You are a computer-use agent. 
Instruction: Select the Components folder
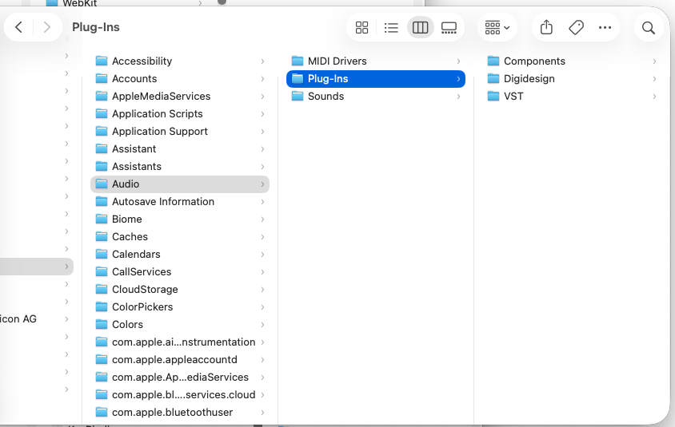(x=572, y=61)
